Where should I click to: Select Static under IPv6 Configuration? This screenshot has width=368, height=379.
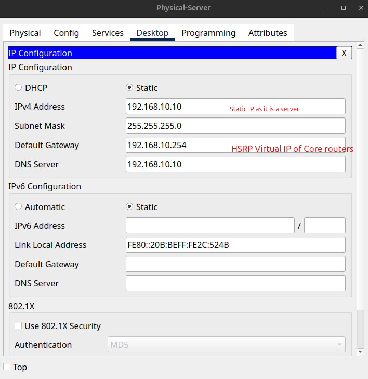(129, 207)
